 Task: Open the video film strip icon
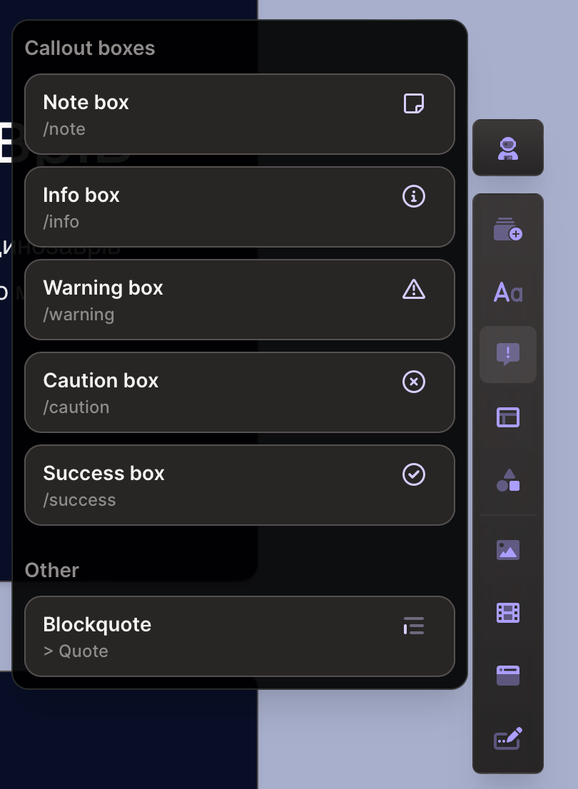tap(507, 612)
